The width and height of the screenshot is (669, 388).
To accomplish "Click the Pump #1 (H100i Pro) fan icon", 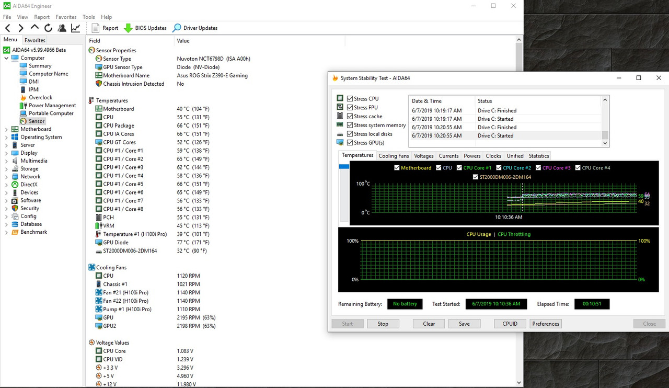I will click(99, 309).
